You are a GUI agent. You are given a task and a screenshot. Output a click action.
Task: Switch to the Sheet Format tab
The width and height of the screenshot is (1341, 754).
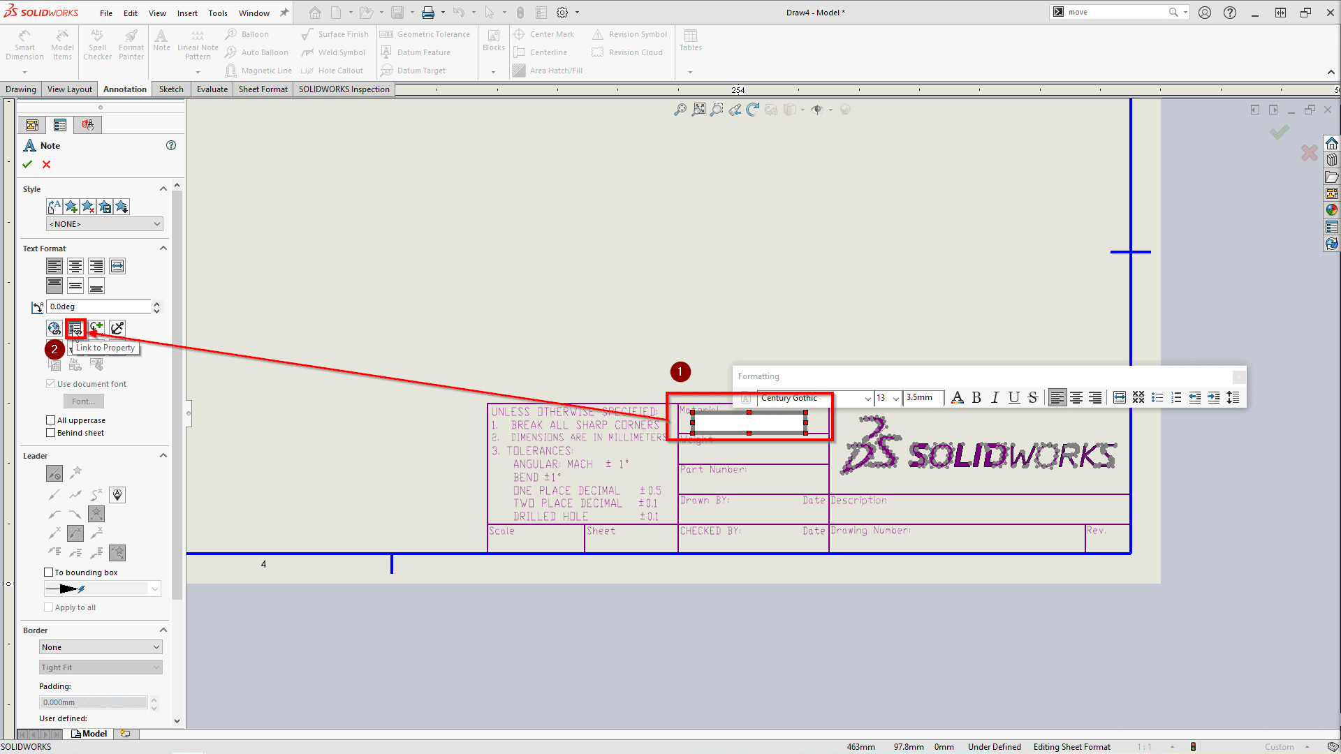263,89
